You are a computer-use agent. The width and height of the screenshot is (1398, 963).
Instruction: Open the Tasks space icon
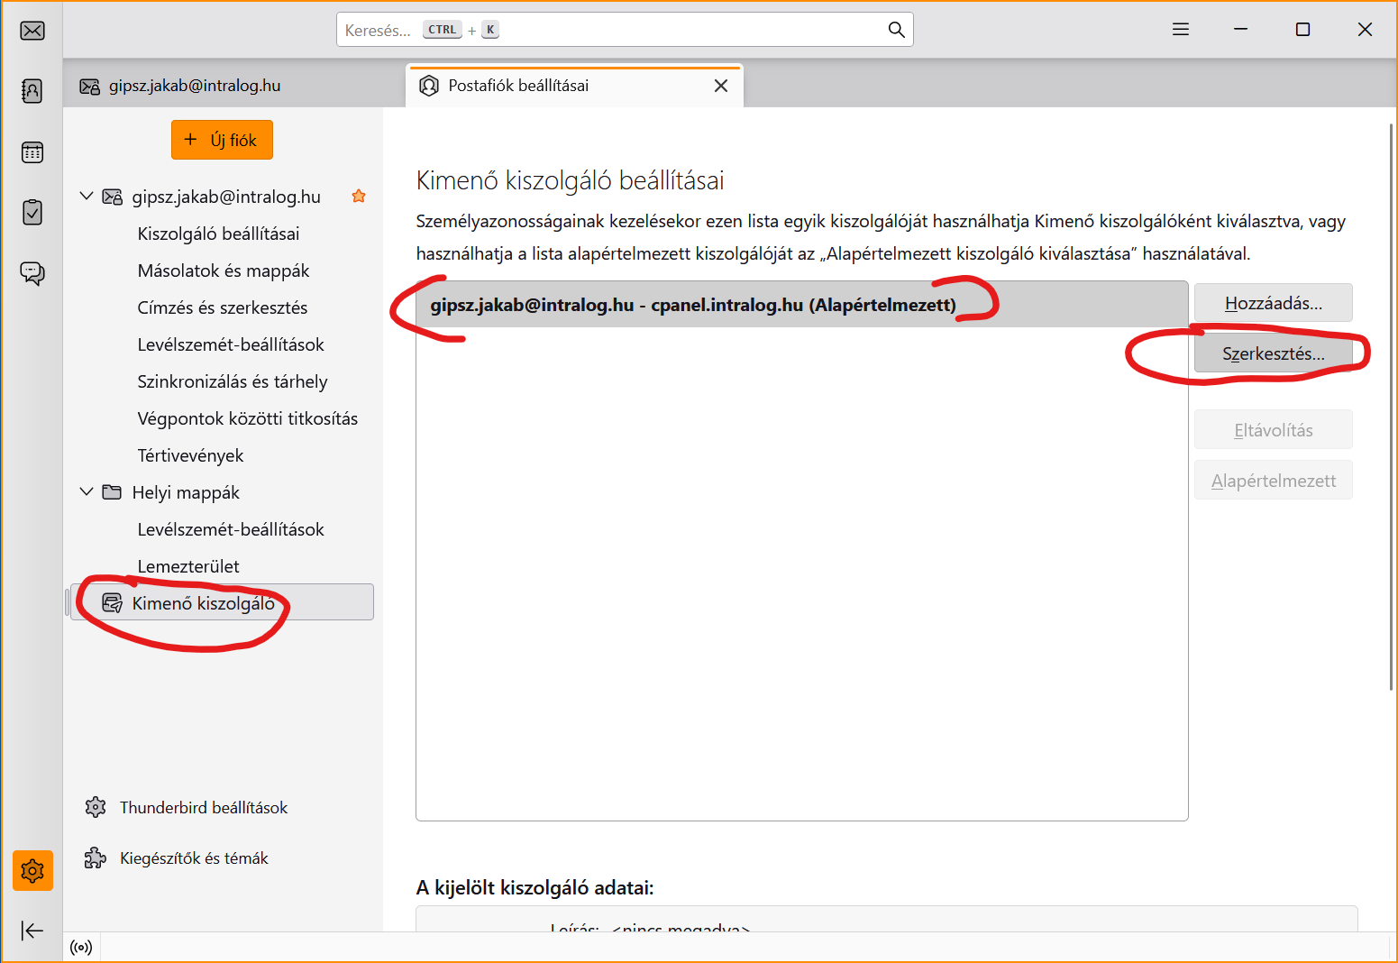(32, 213)
